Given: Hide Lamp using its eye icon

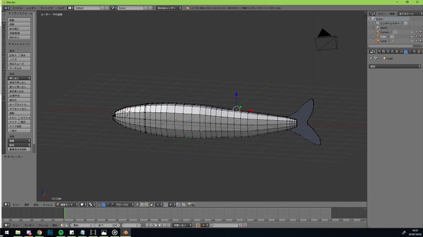Looking at the screenshot, I should 412,41.
